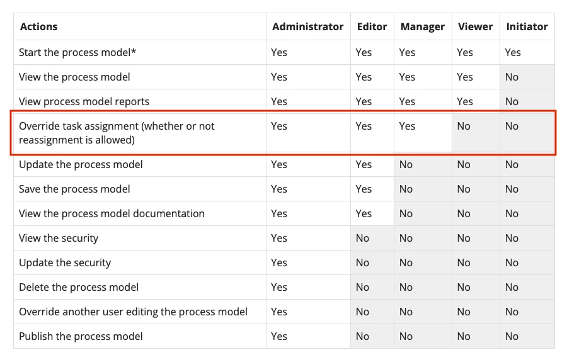The height and width of the screenshot is (355, 567).
Task: Click Viewer 'No' in Override task assignment row
Action: [464, 126]
